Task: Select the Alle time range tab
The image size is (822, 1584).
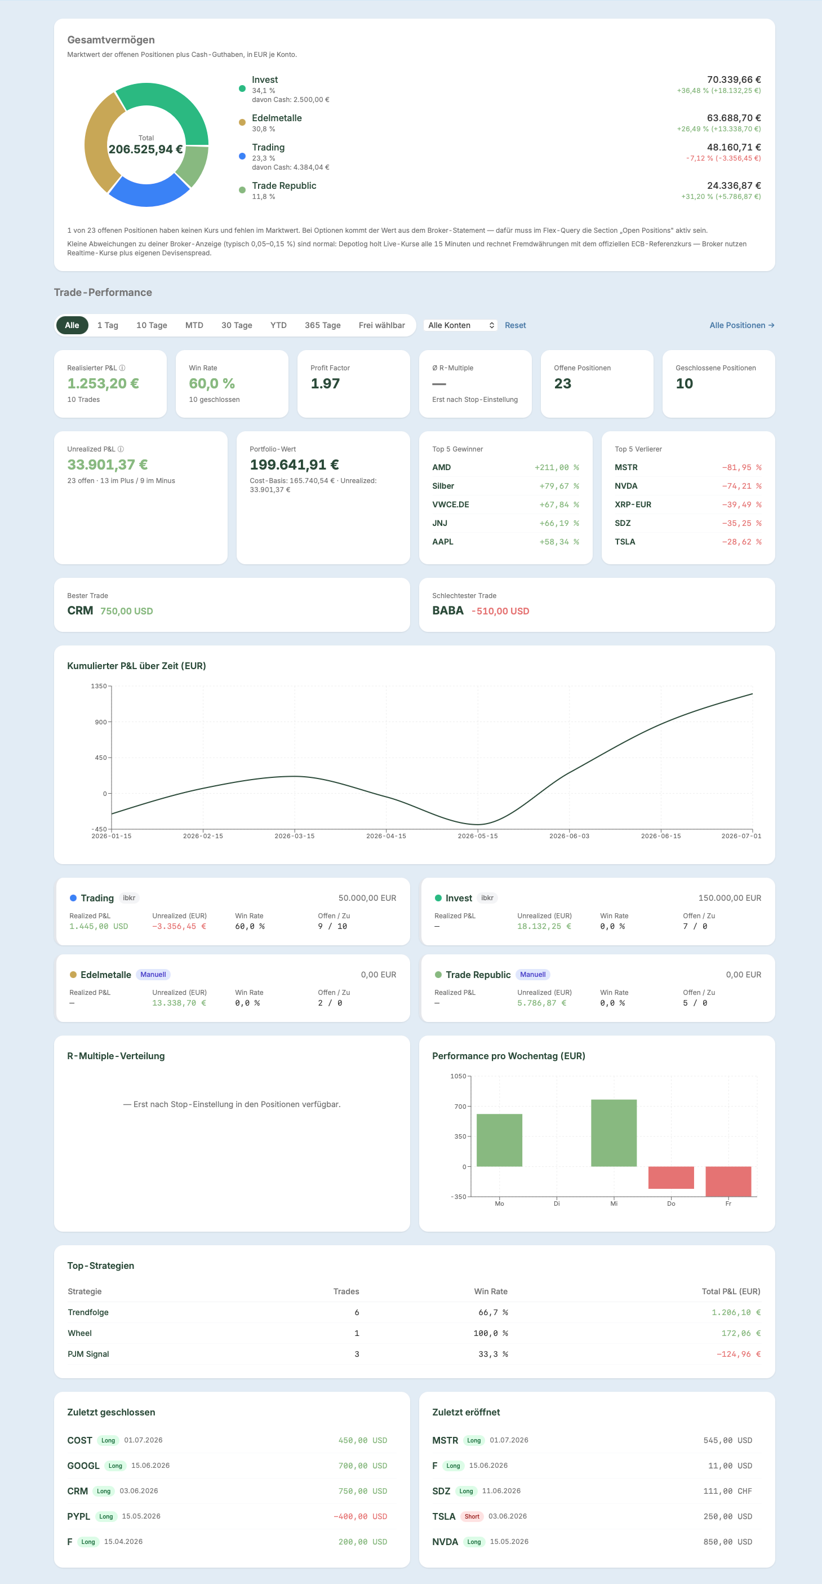Action: 72,325
